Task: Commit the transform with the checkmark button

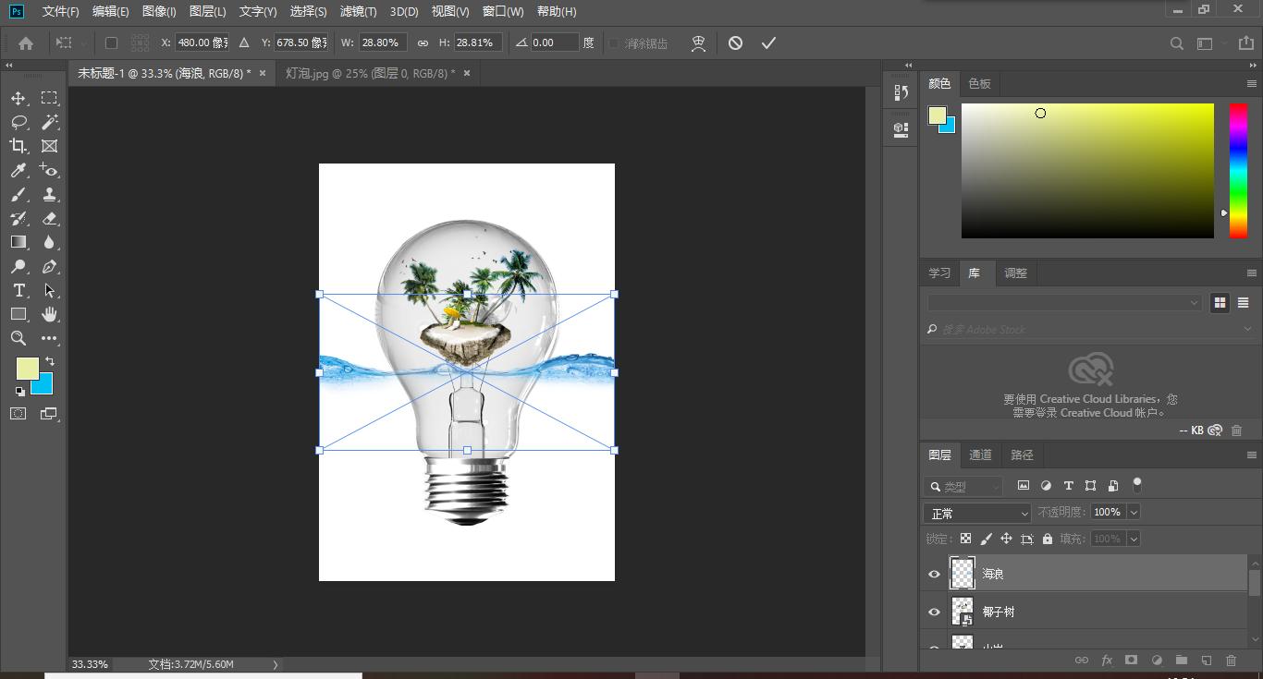Action: [768, 43]
